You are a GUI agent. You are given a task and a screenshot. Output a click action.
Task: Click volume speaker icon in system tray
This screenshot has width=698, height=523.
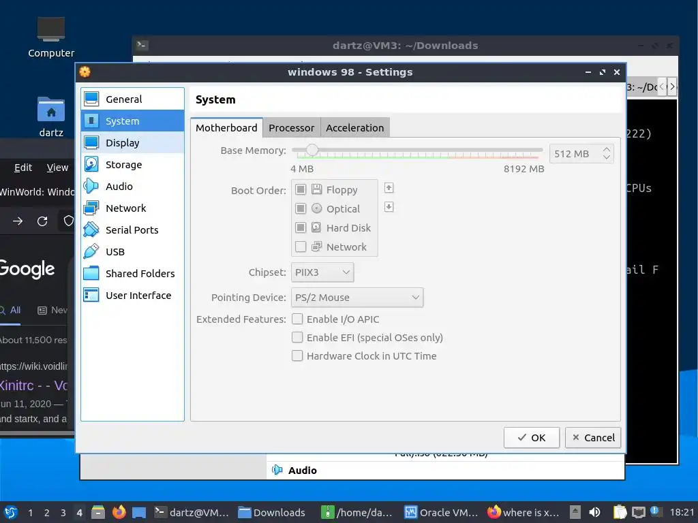tap(594, 512)
